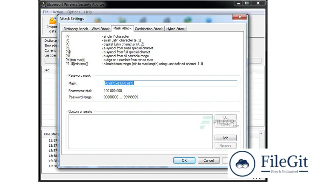Click the Up button for charsets
This screenshot has height=182, width=315.
tap(225, 117)
